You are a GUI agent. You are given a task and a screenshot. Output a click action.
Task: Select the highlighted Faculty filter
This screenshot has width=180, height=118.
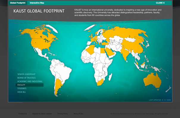pos(29,85)
